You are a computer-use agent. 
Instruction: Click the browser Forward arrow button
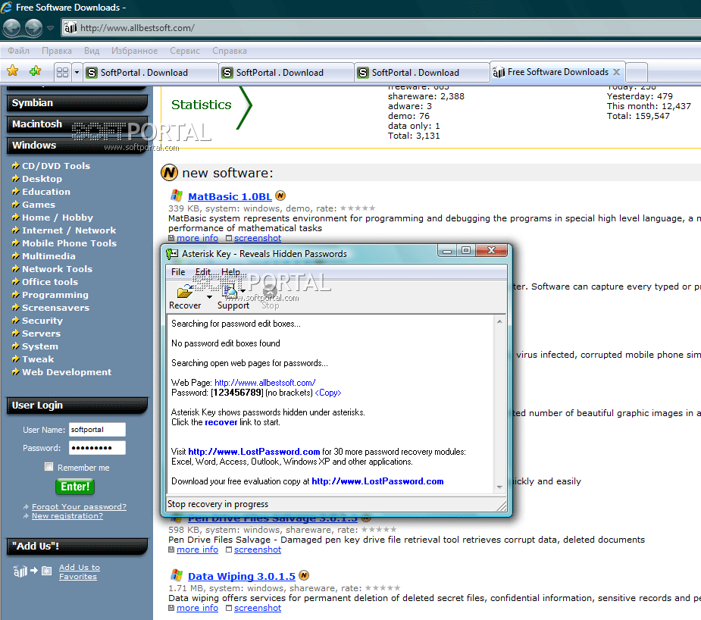[x=33, y=28]
